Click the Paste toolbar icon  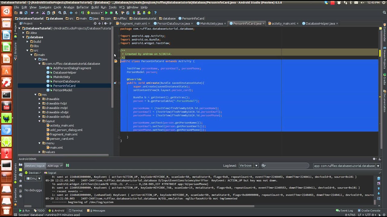(x=54, y=13)
